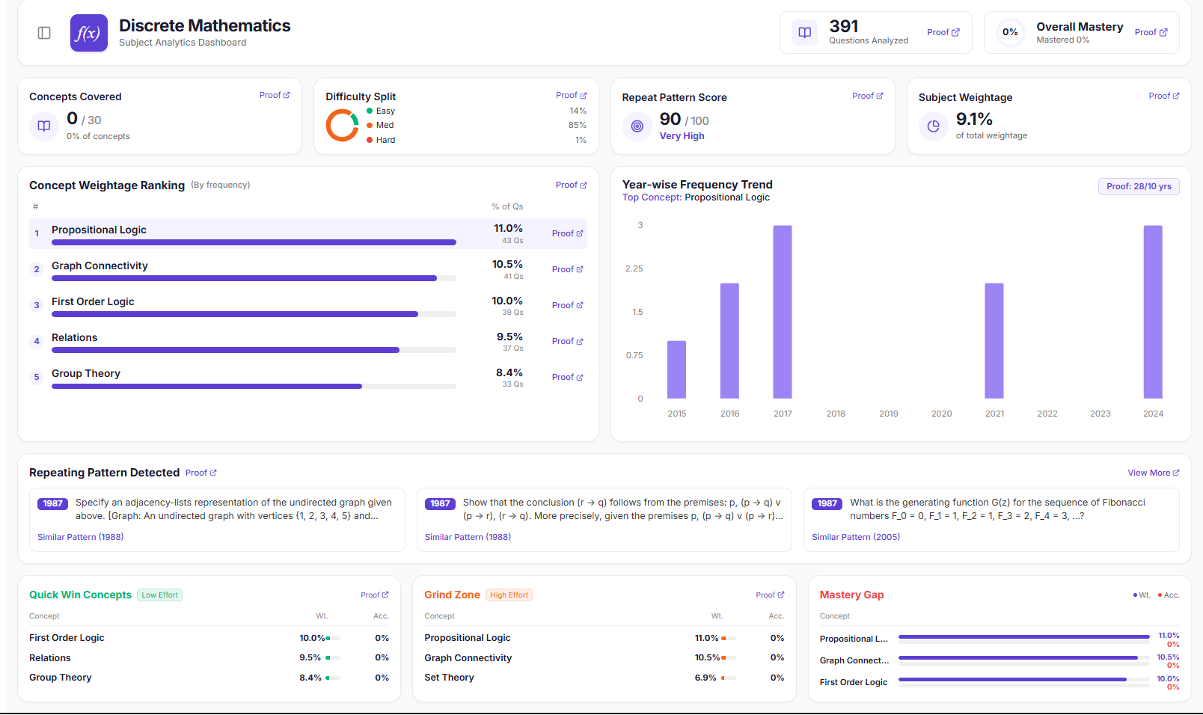The height and width of the screenshot is (715, 1203).
Task: Open Proof link for Concept Weightage Ranking header
Action: tap(571, 185)
